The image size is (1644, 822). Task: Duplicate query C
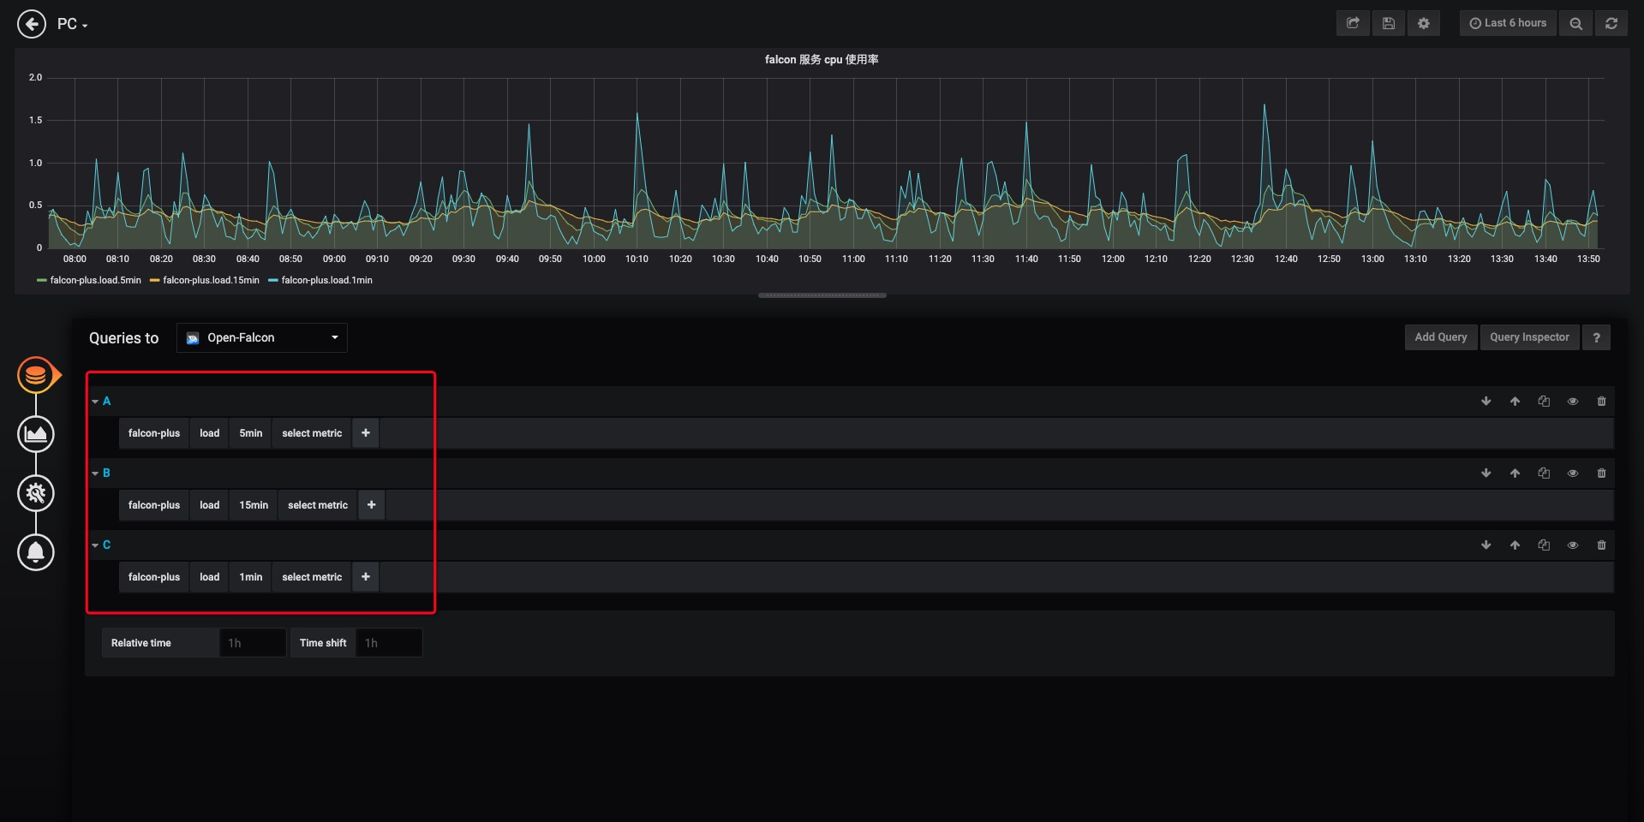[x=1544, y=545]
